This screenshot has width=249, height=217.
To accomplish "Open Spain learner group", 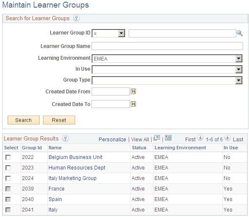I will coord(55,199).
